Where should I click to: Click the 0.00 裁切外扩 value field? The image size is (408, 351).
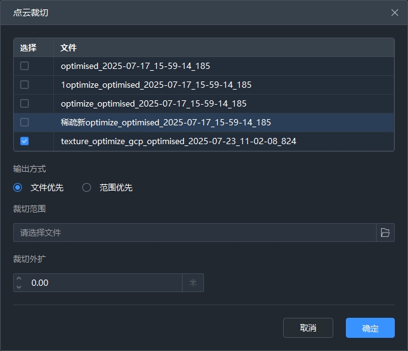coord(104,283)
